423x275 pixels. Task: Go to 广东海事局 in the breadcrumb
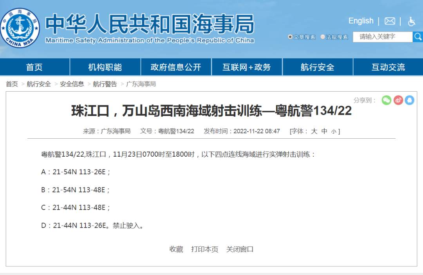[x=141, y=84]
